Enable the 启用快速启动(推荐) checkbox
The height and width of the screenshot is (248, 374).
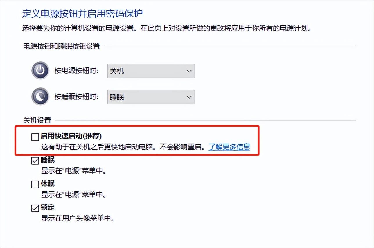[35, 137]
